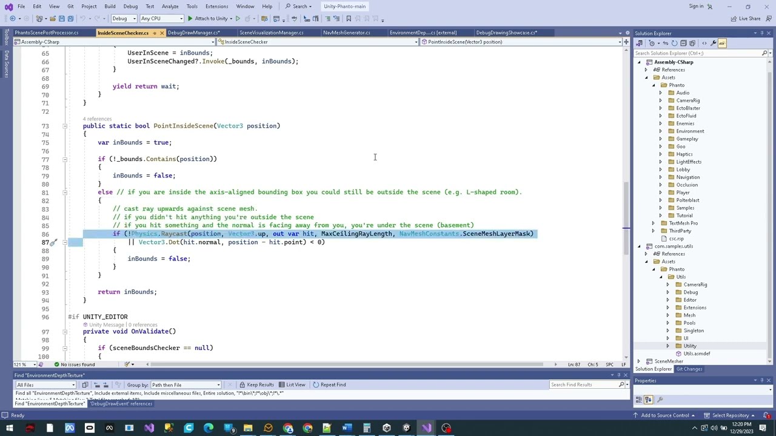Click the View Code icon in Solution Explorer

point(704,43)
